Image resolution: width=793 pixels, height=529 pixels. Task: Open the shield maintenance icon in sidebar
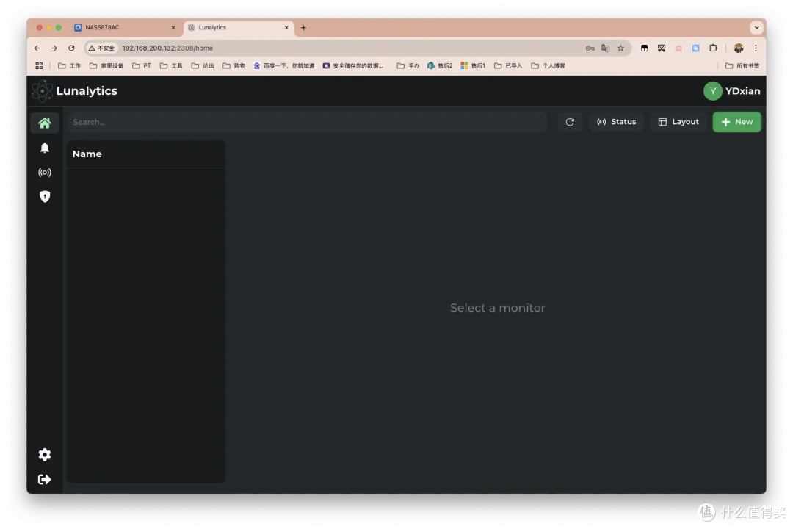point(45,196)
